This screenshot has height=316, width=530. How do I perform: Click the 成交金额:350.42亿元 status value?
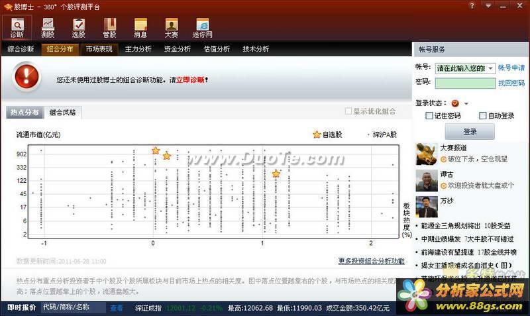(x=358, y=308)
